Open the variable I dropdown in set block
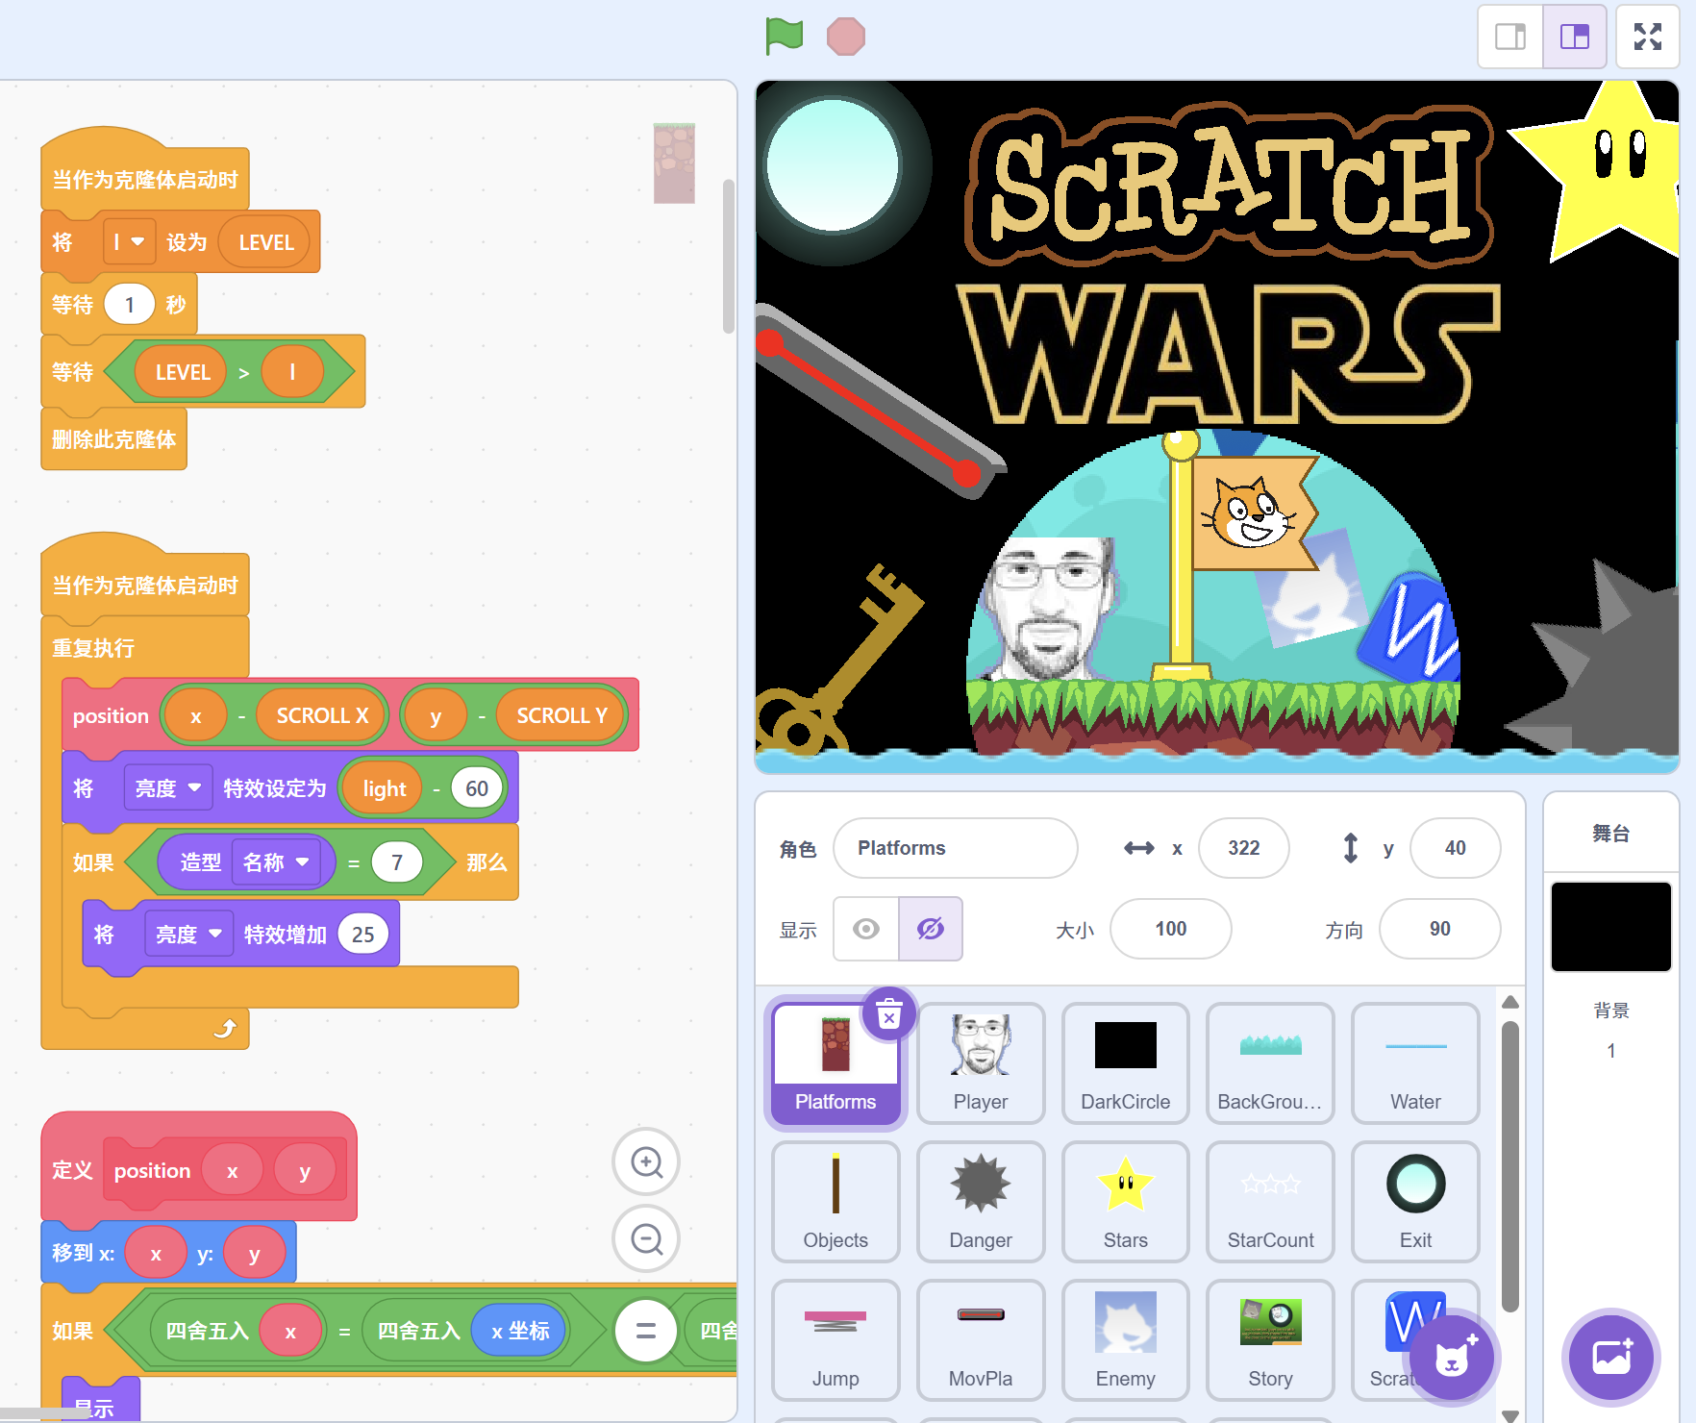This screenshot has width=1696, height=1423. (128, 242)
